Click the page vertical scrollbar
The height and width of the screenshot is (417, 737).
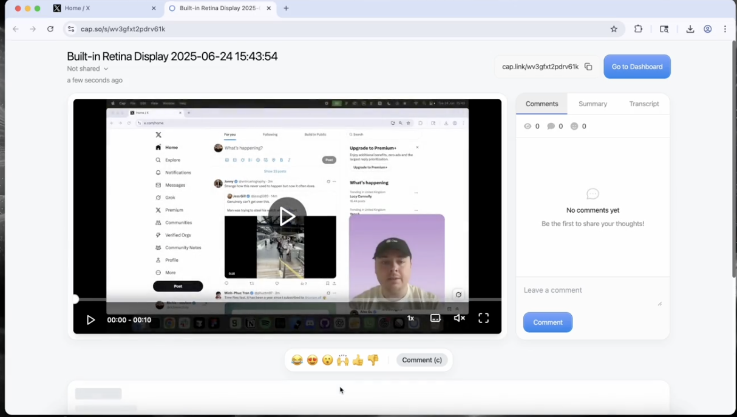tap(733, 159)
